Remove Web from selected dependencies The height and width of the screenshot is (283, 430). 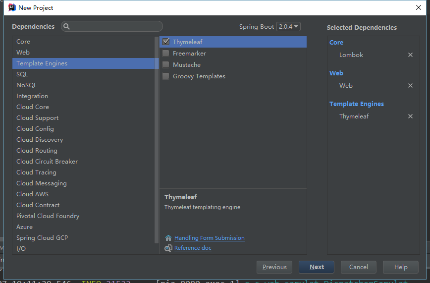pyautogui.click(x=410, y=86)
